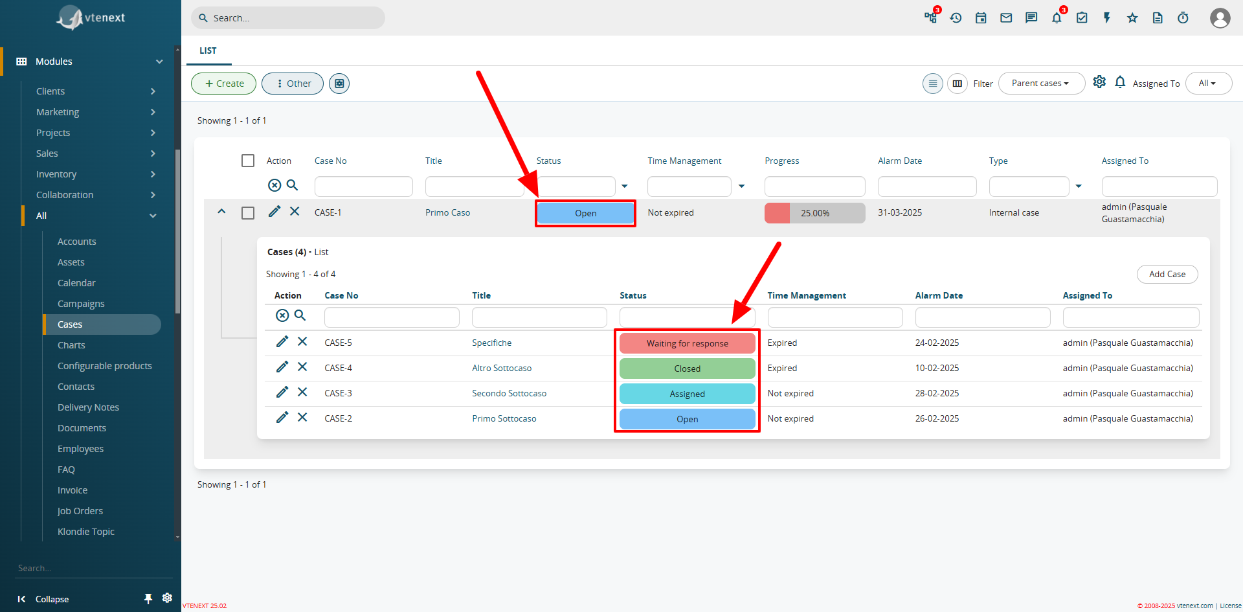This screenshot has height=612, width=1243.
Task: Edit CASE-5 with pencil icon
Action: tap(282, 341)
